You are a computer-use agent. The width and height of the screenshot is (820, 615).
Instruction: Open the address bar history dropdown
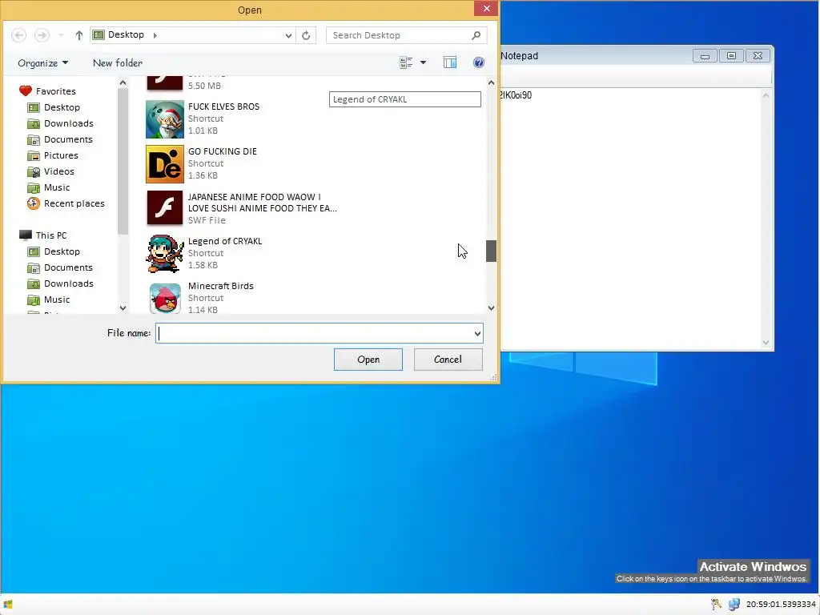[x=288, y=35]
